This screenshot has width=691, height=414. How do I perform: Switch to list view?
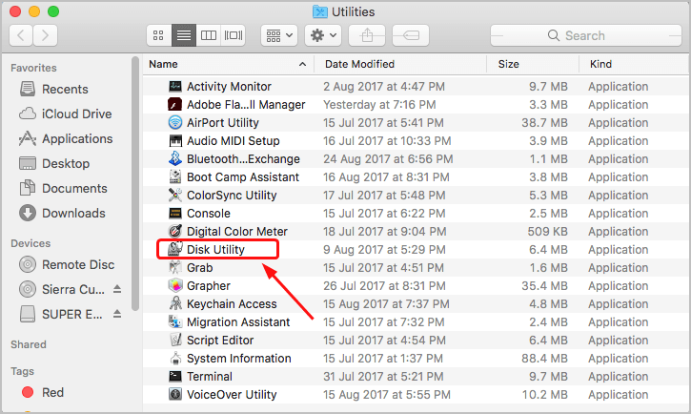click(x=184, y=35)
